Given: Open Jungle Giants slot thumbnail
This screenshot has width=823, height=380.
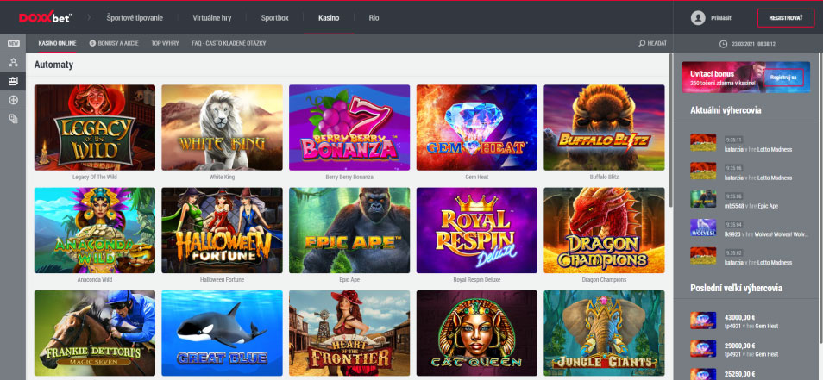Looking at the screenshot, I should pyautogui.click(x=604, y=333).
